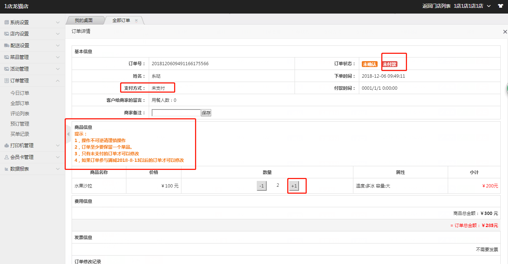Image resolution: width=508 pixels, height=264 pixels.
Task: Open 评论列表 in the sidebar
Action: tap(20, 114)
